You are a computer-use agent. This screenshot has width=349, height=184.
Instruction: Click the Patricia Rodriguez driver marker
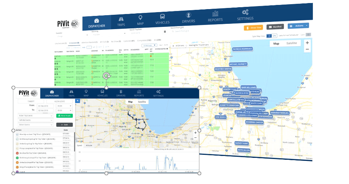243,49
